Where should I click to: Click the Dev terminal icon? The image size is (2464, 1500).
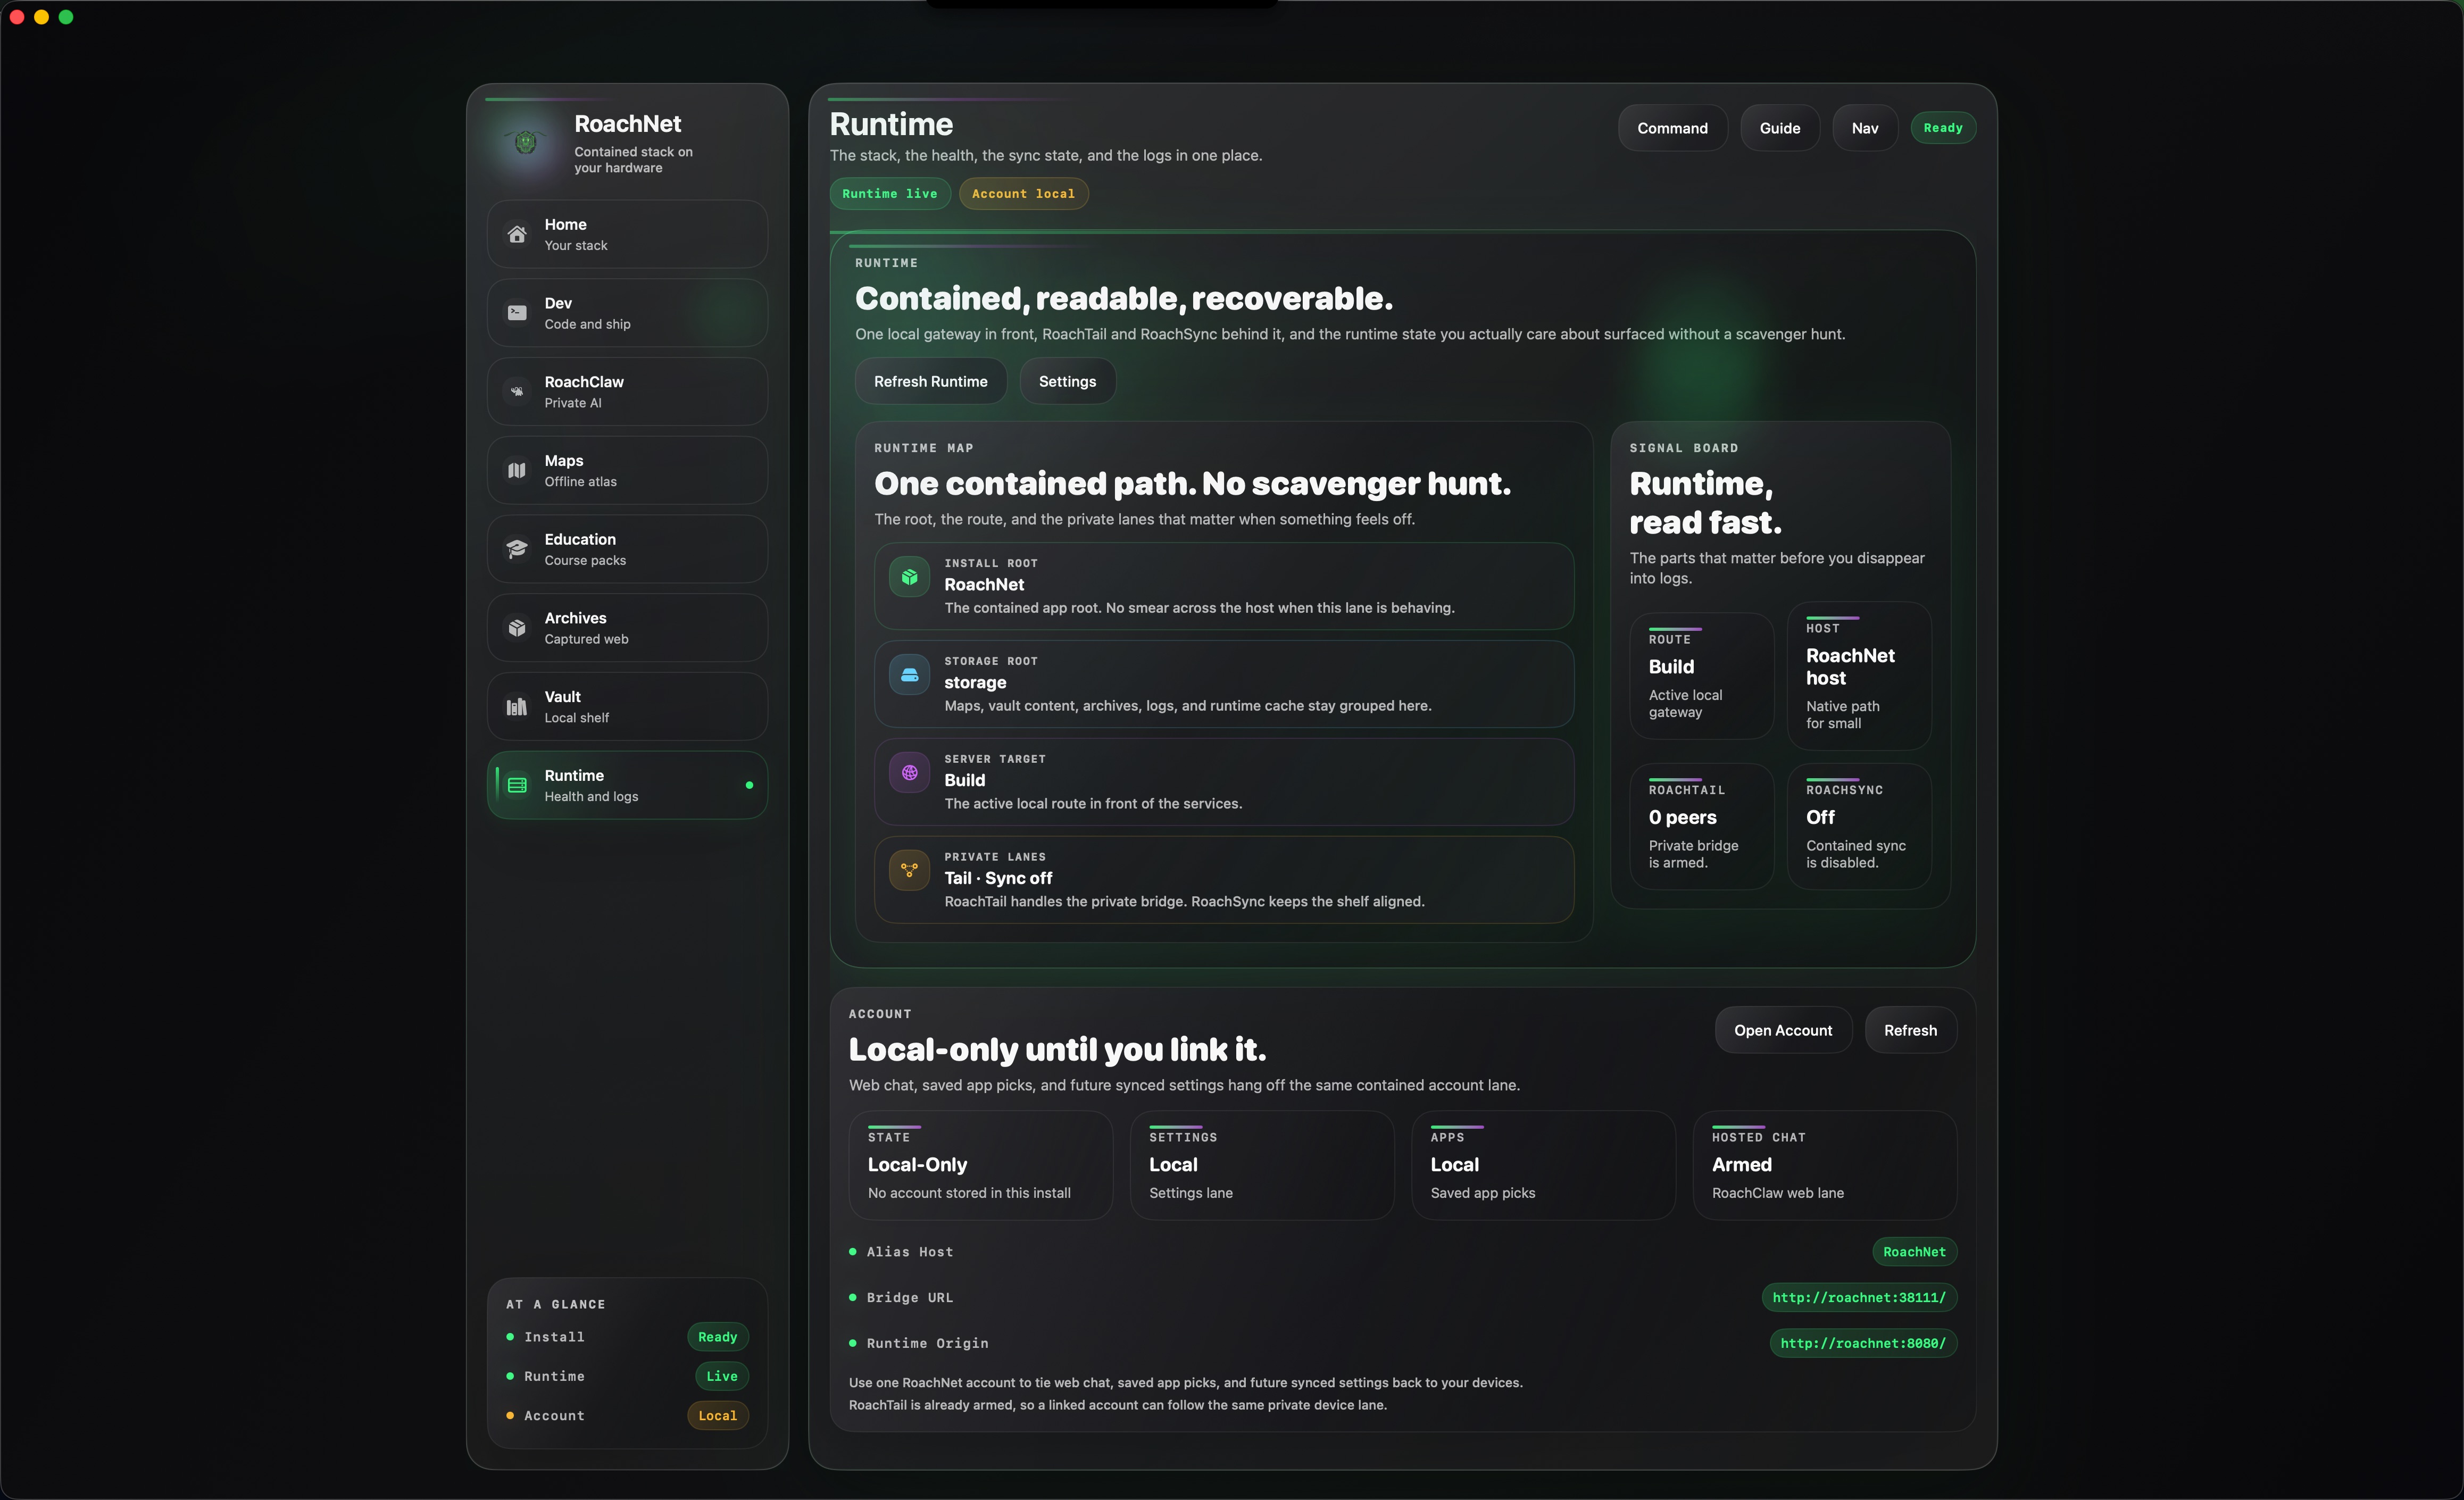pos(517,313)
